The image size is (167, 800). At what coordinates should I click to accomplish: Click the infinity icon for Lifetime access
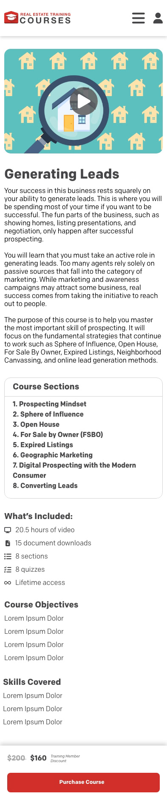tap(7, 583)
